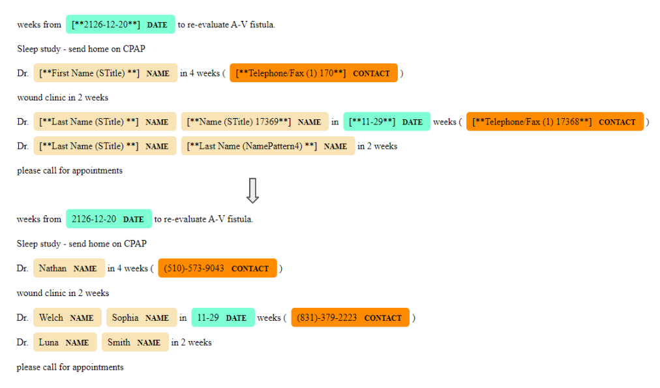
Task: Select the (831)-379-2223 CONTACT highlight
Action: pyautogui.click(x=350, y=317)
